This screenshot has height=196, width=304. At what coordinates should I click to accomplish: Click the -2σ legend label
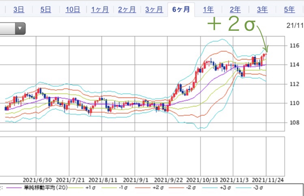[191, 187]
